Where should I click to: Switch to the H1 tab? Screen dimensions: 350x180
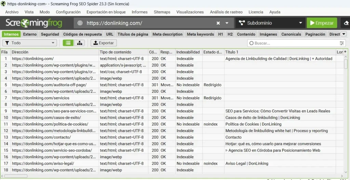220,34
